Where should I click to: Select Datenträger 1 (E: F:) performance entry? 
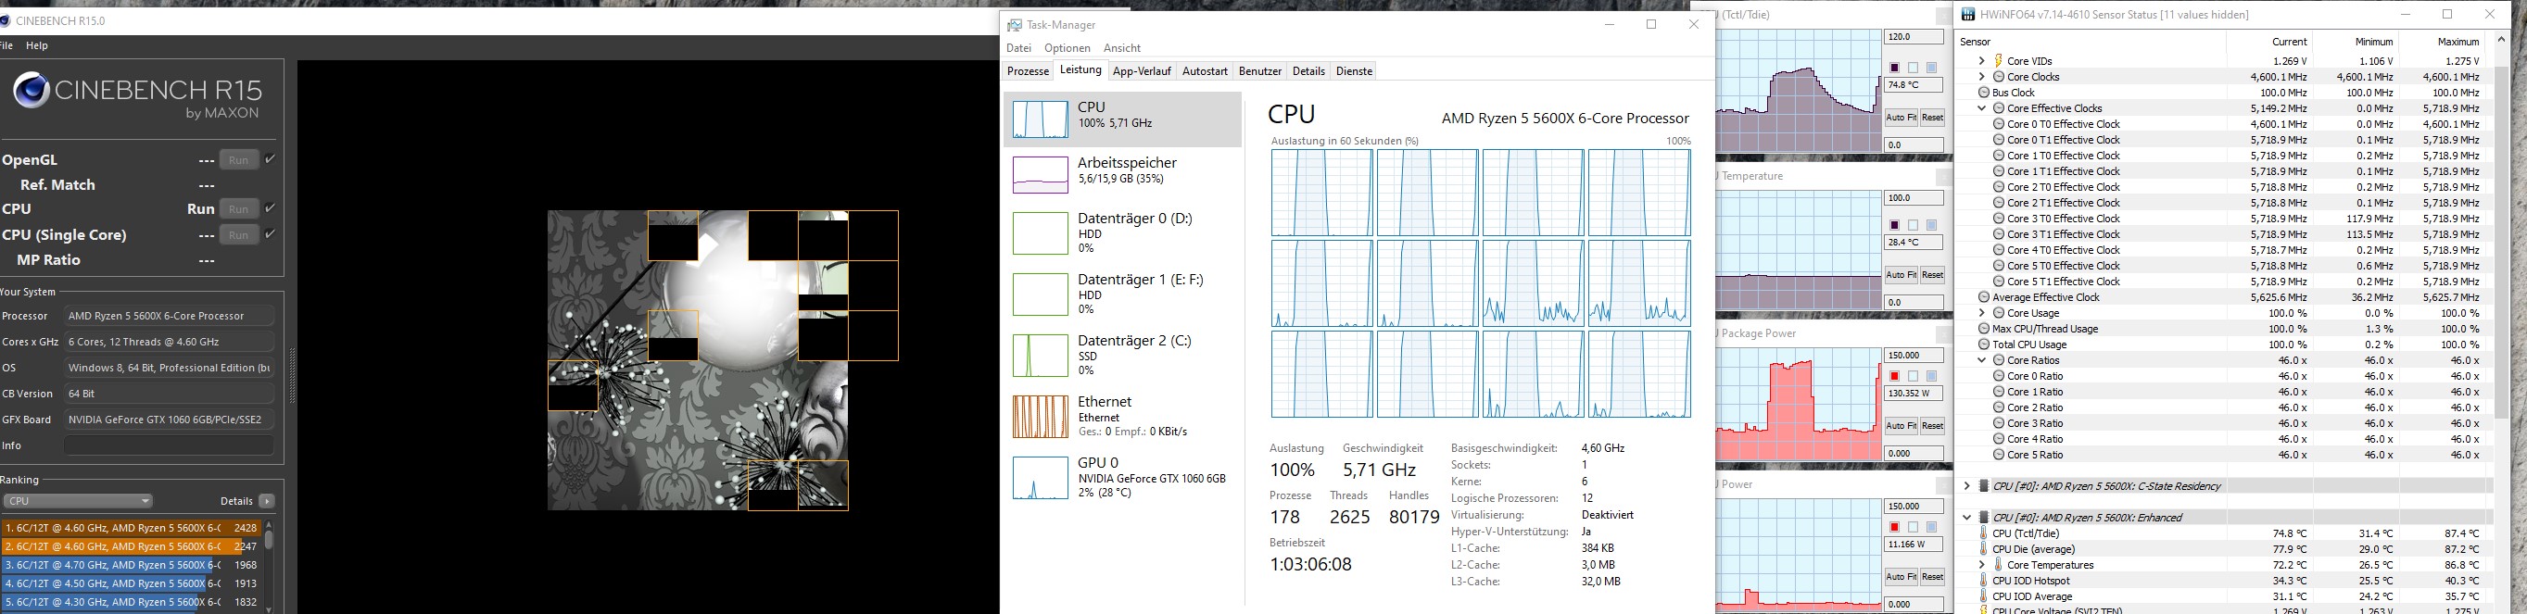click(1123, 294)
